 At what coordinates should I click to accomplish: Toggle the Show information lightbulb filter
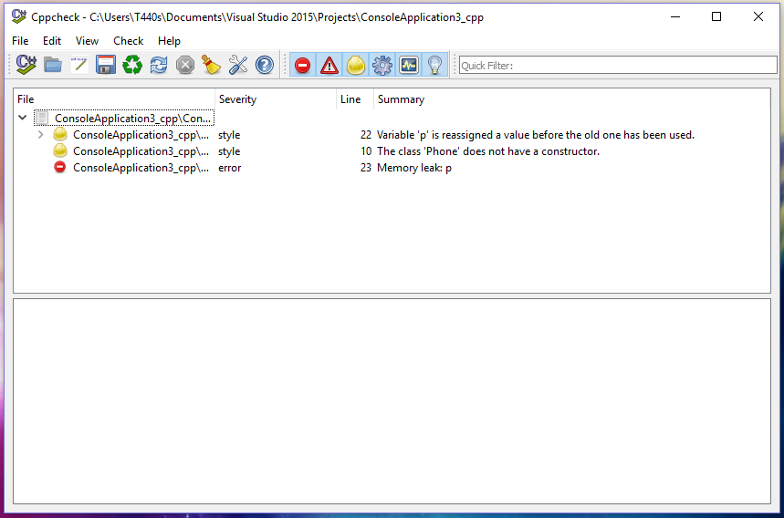435,65
